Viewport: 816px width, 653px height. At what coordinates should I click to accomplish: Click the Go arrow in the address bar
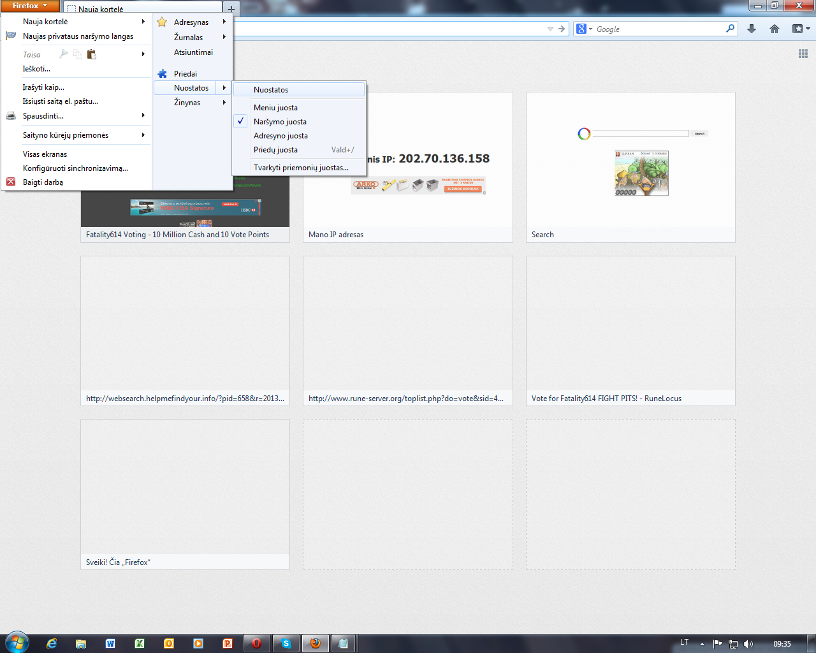pyautogui.click(x=562, y=29)
